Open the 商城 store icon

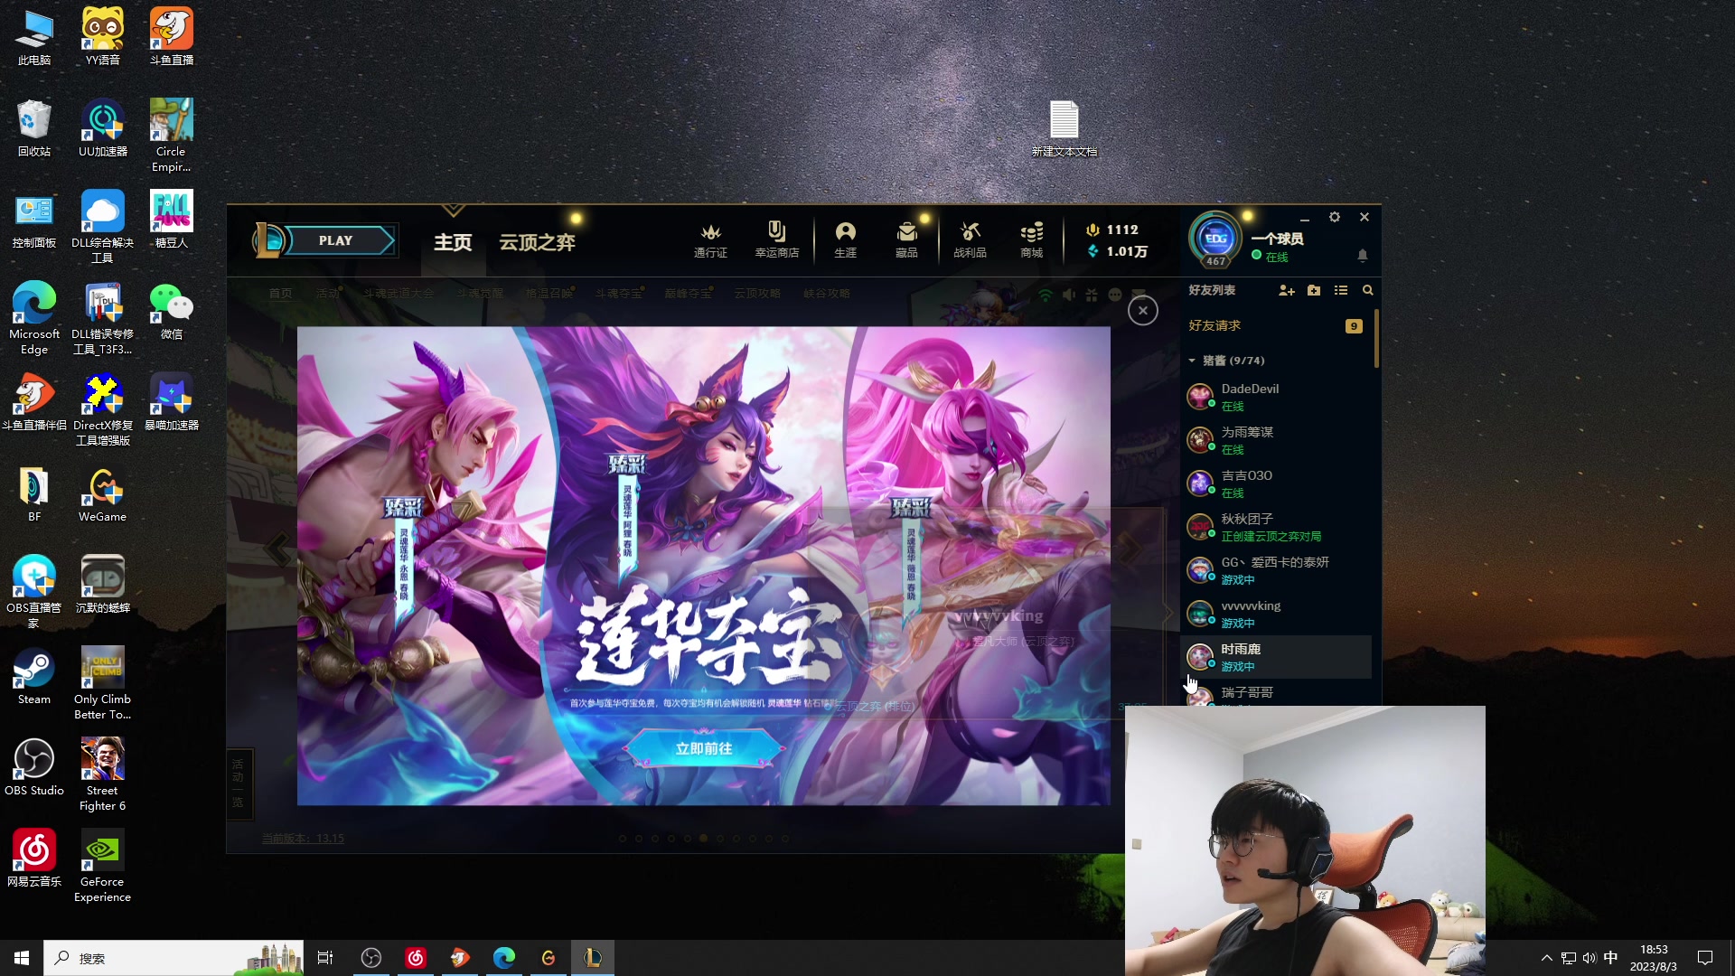pos(1032,240)
